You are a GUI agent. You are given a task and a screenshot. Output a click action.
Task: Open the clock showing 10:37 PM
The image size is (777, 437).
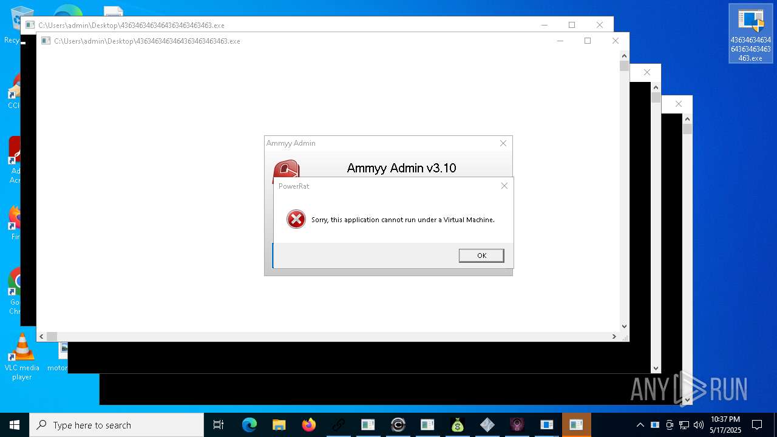coord(725,425)
